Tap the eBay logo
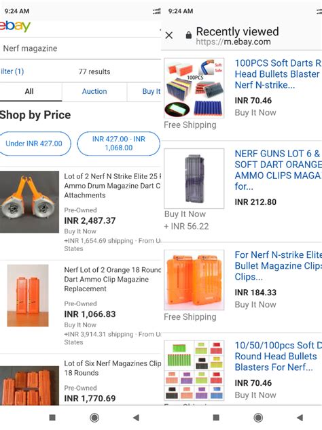Image resolution: width=322 pixels, height=430 pixels. [x=15, y=27]
